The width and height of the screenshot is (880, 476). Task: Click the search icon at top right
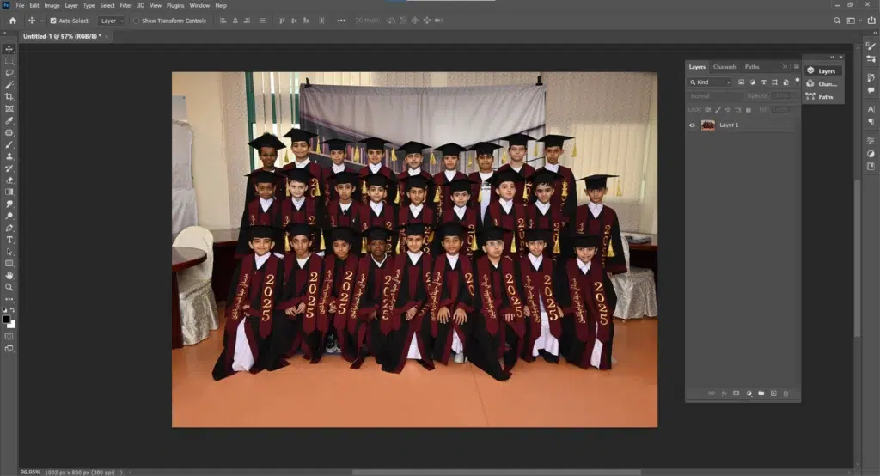pyautogui.click(x=837, y=21)
